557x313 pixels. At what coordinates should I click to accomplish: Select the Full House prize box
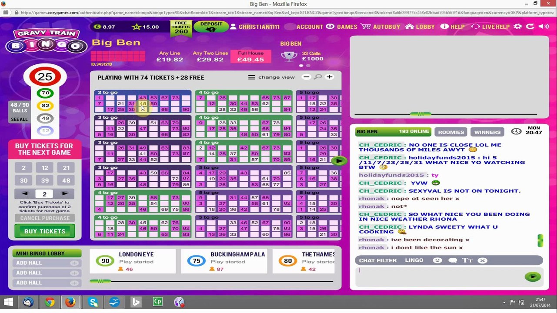coord(250,57)
